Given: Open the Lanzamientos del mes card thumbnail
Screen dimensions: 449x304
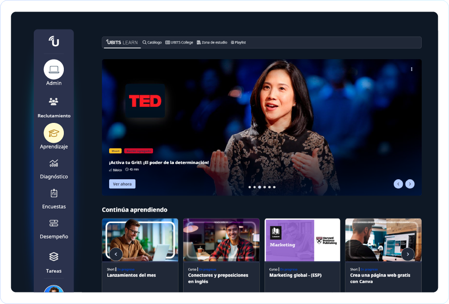Looking at the screenshot, I should click(x=140, y=240).
